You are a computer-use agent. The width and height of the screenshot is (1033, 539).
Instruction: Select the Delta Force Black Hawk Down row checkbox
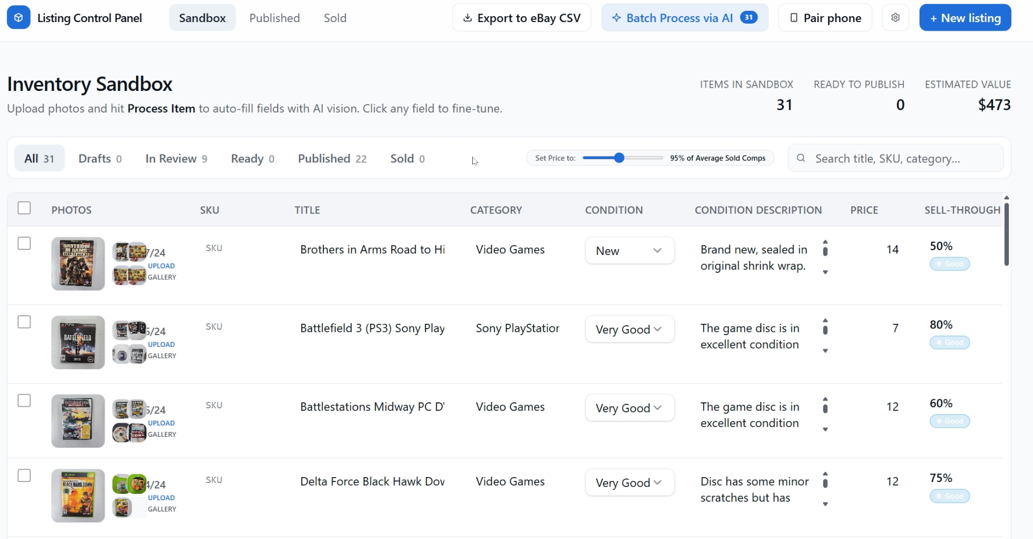coord(24,476)
